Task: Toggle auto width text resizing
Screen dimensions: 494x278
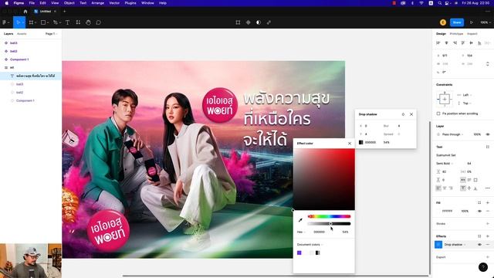Action: coord(463,180)
